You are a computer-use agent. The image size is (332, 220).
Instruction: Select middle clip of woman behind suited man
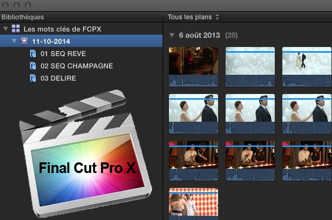pos(250,114)
